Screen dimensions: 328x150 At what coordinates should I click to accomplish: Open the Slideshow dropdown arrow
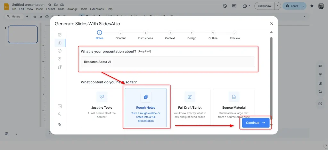pyautogui.click(x=277, y=6)
